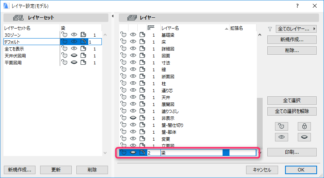Click the レイヤー panel header
The image size is (324, 178).
(x=219, y=18)
